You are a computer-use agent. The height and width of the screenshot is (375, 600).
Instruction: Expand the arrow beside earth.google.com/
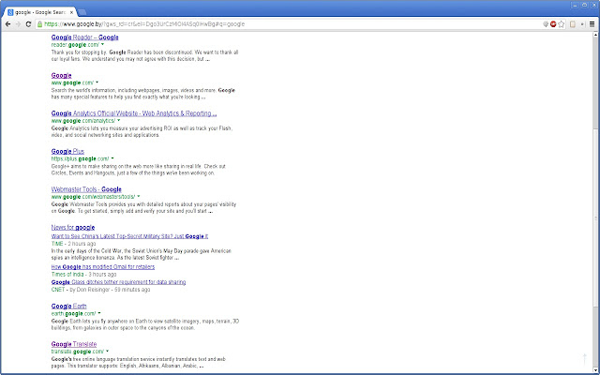click(99, 313)
